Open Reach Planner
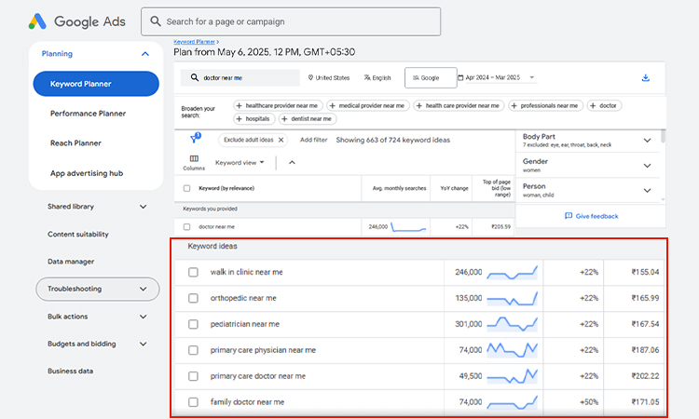 pos(75,143)
